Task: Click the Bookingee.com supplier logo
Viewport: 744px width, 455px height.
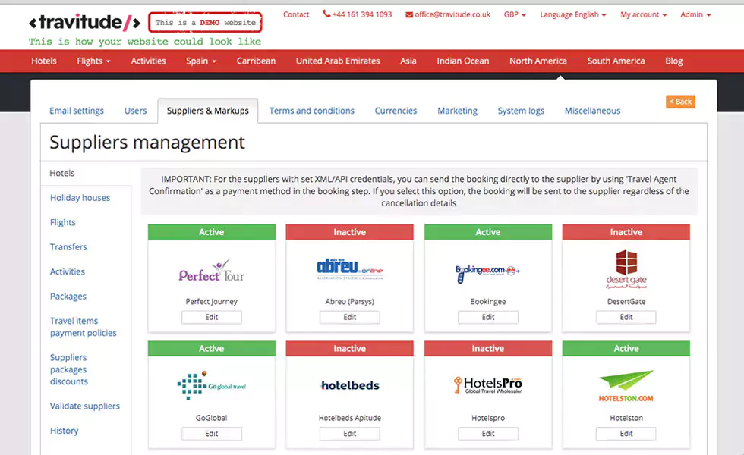Action: tap(487, 272)
